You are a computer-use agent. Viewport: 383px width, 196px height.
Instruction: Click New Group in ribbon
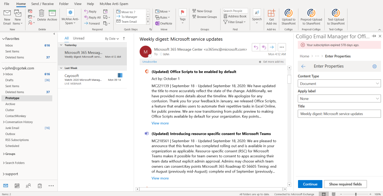pos(202,11)
